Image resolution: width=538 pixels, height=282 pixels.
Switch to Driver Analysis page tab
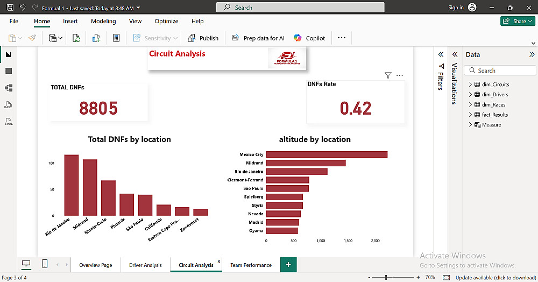coord(145,265)
